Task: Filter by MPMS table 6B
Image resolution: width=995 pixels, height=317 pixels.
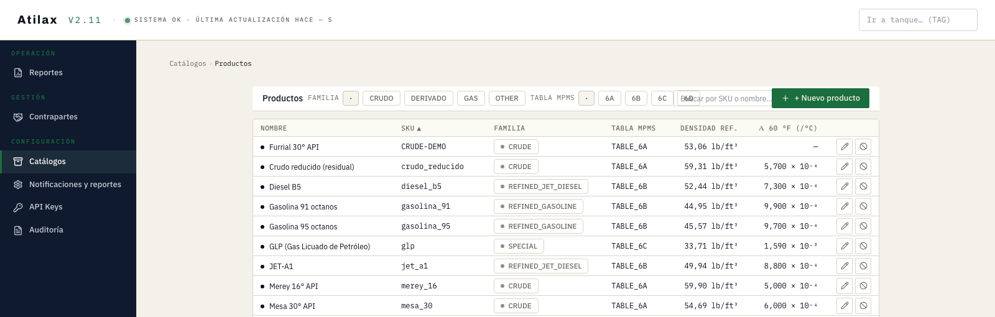Action: point(636,98)
